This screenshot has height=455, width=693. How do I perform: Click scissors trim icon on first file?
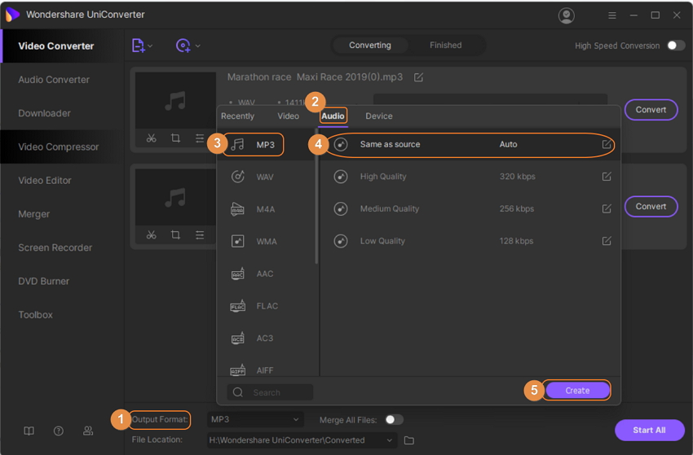pyautogui.click(x=152, y=138)
